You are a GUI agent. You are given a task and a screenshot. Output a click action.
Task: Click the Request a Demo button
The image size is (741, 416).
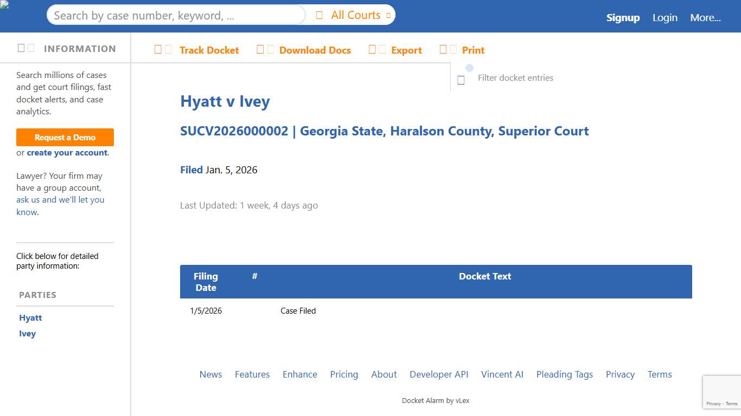[x=65, y=137]
